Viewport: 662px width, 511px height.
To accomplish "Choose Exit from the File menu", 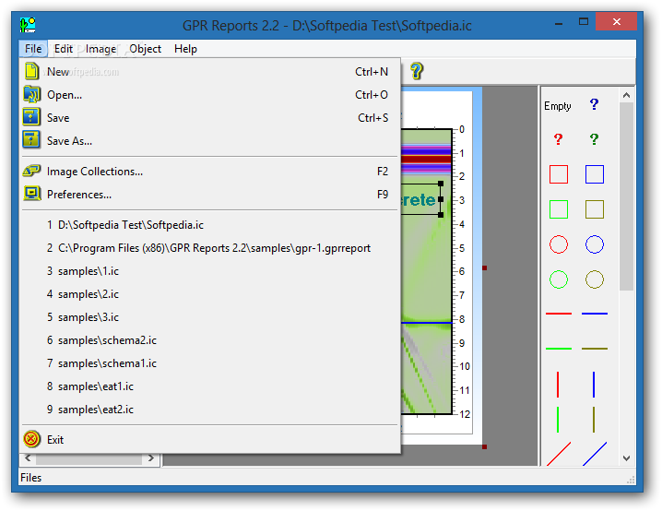I will (210, 440).
